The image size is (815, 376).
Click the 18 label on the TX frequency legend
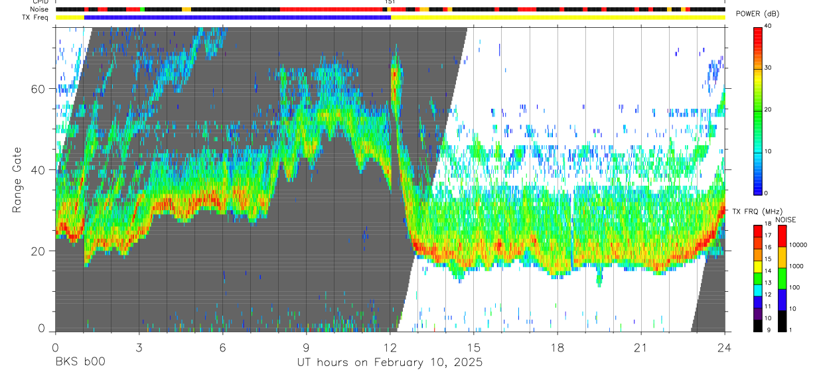(x=767, y=225)
